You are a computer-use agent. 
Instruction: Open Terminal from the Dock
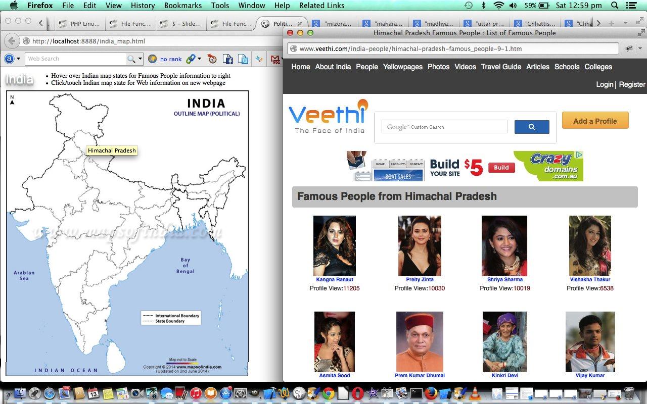[417, 393]
